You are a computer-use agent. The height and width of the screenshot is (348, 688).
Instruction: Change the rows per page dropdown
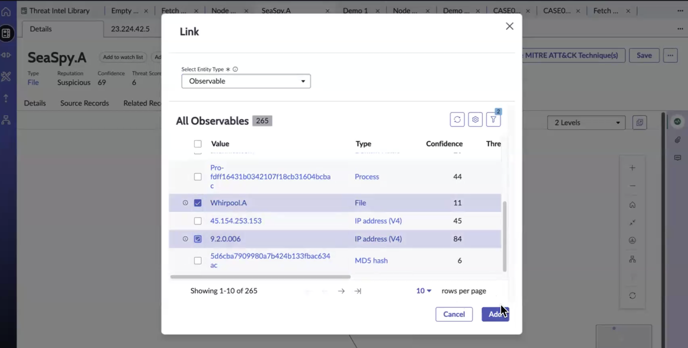424,291
